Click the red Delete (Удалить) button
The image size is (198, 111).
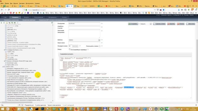(x=171, y=24)
